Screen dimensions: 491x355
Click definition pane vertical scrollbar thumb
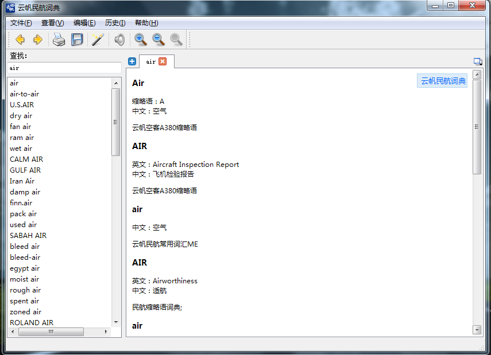(477, 127)
